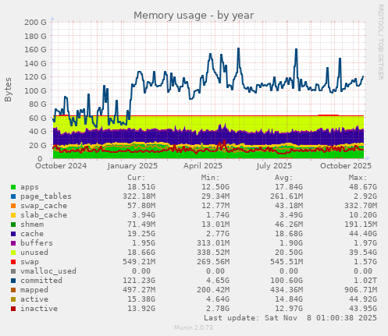Click committed max value 1.02T
Screen dimensions: 388x336
(x=365, y=281)
